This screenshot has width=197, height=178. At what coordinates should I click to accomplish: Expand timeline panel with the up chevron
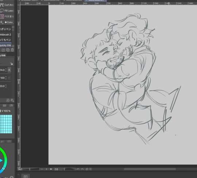click(x=19, y=175)
